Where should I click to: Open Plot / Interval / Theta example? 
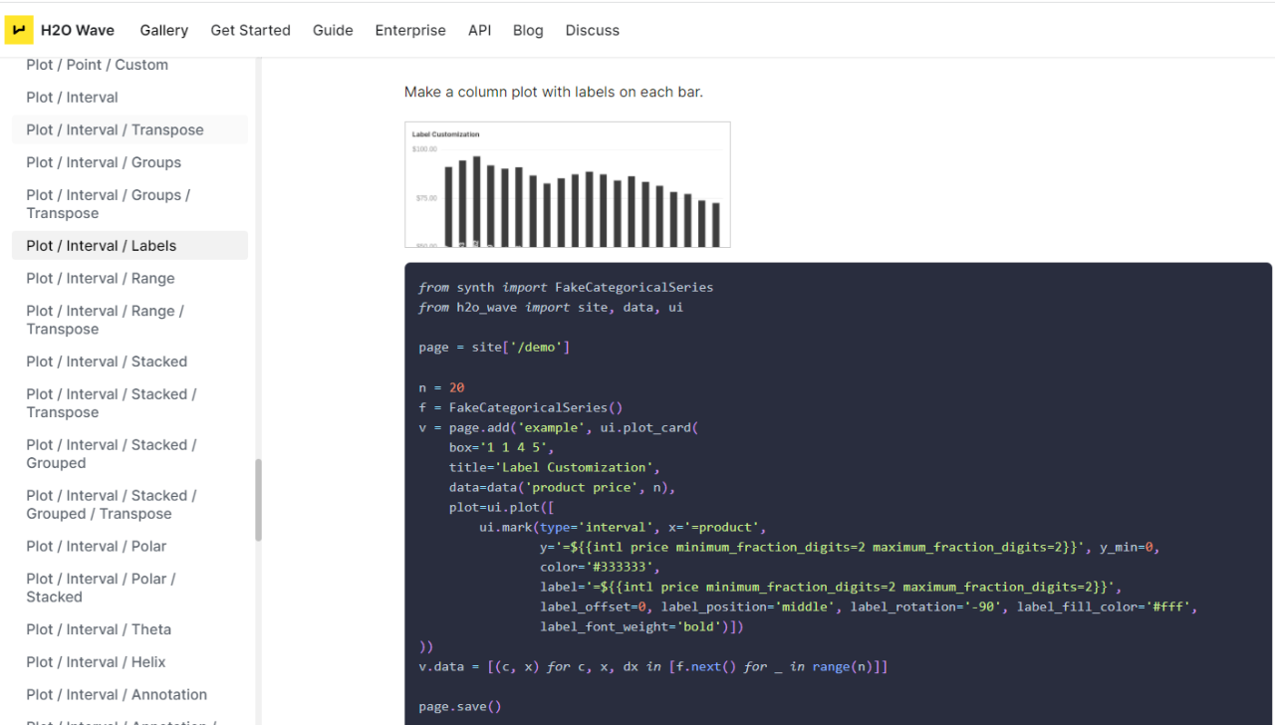tap(96, 628)
